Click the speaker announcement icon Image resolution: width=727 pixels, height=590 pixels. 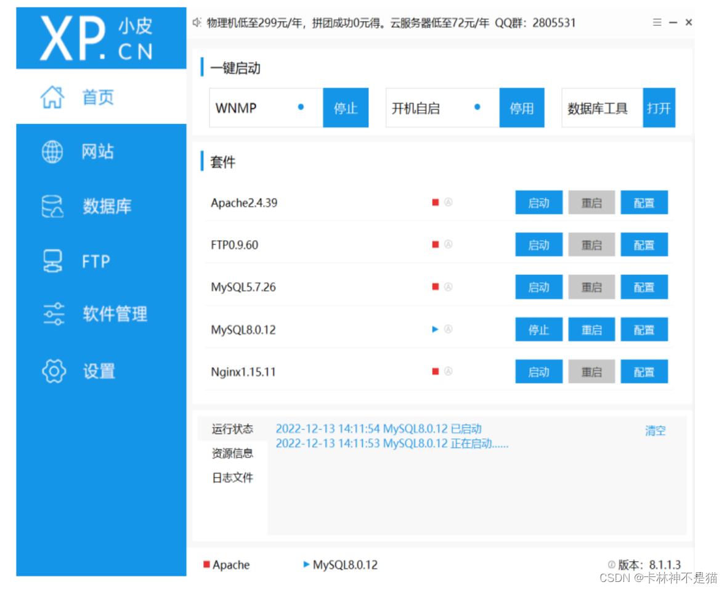point(197,22)
